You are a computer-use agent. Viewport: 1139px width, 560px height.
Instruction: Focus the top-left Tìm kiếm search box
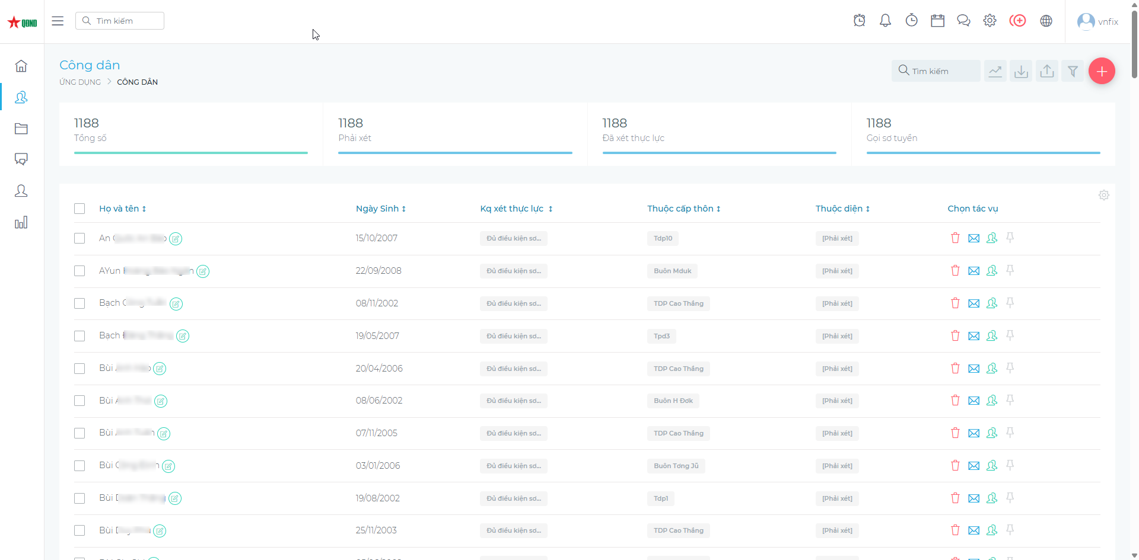pos(120,21)
